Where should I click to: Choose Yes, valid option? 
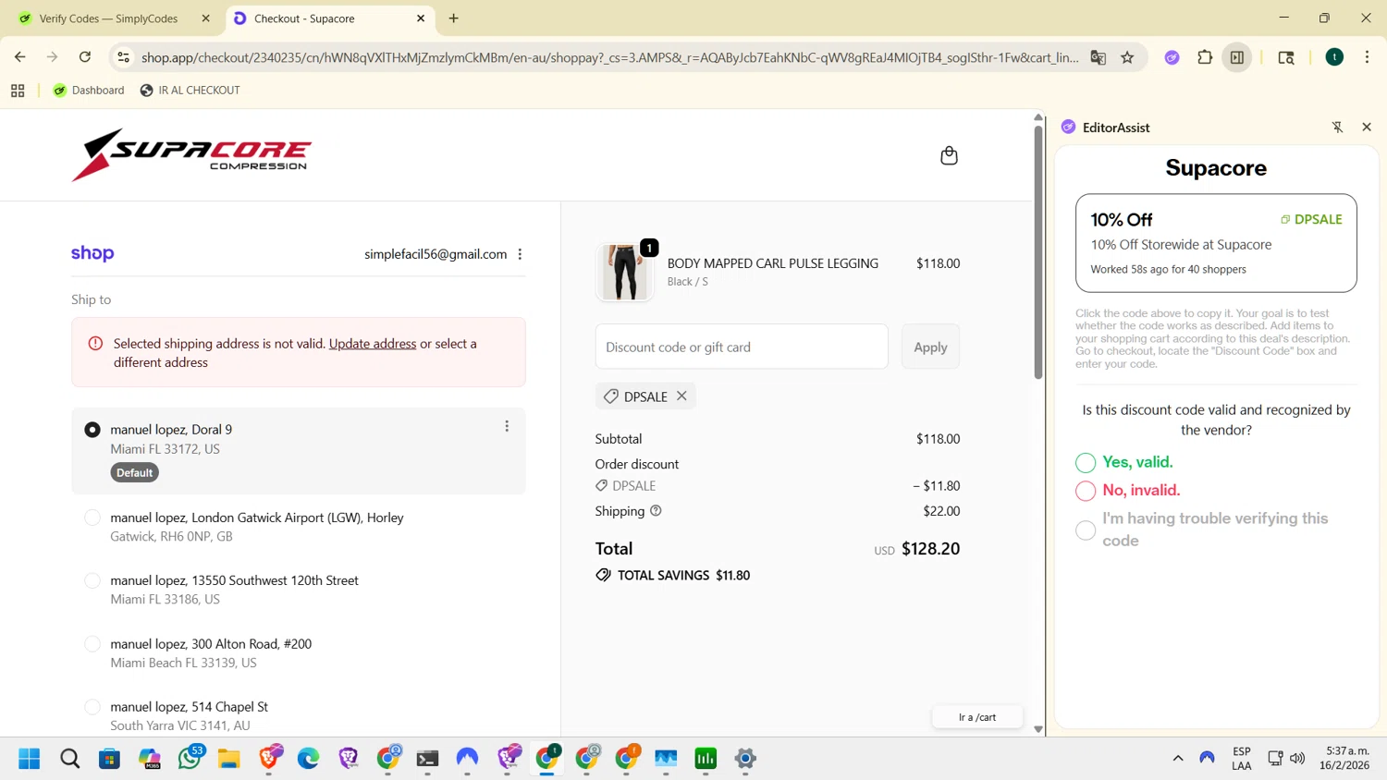[x=1086, y=462]
